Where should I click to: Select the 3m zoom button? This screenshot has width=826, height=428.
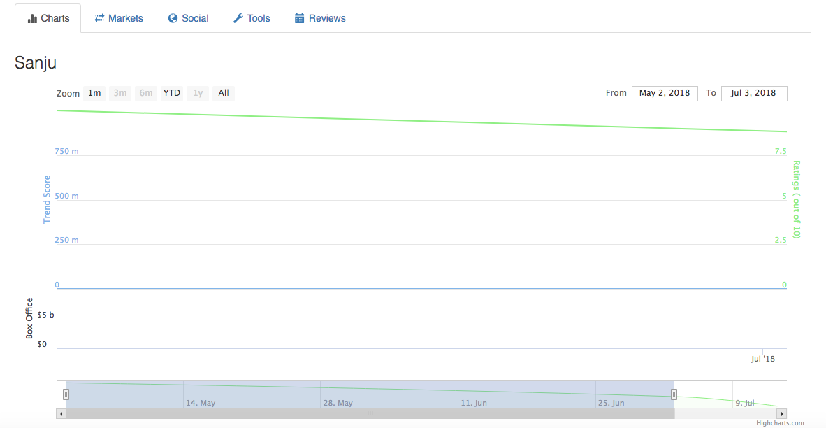coord(120,93)
